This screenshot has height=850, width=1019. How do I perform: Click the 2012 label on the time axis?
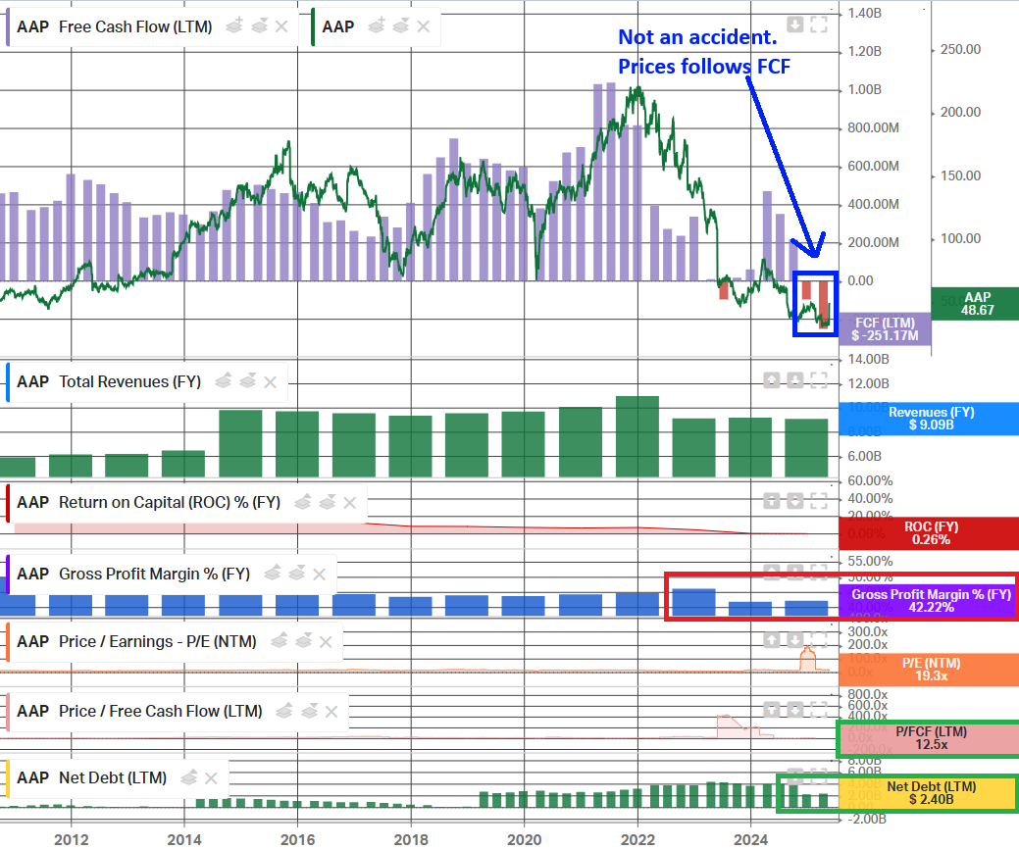tap(71, 839)
